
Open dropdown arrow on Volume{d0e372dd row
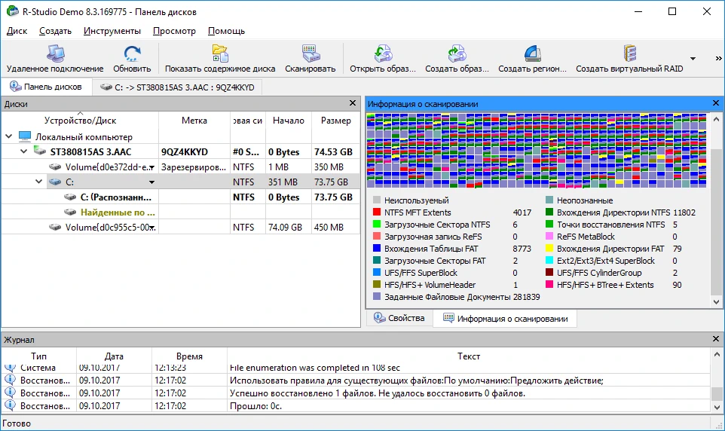click(151, 167)
